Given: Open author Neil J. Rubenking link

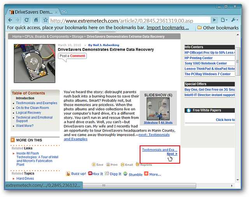Looking at the screenshot, I should (x=106, y=45).
